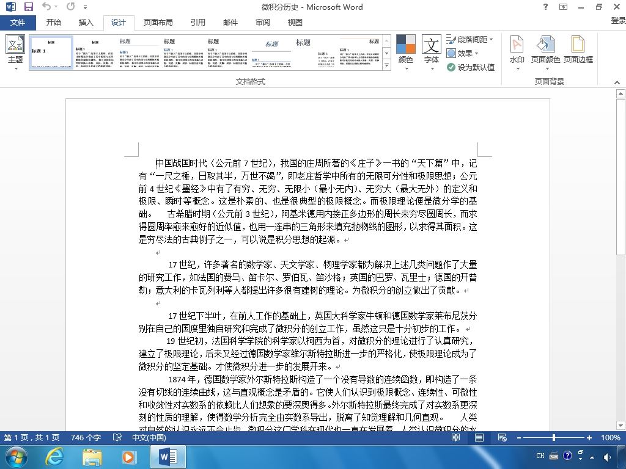Screen dimensions: 626x469
Task: Click the Word application icon in title bar
Action: click(x=11, y=6)
